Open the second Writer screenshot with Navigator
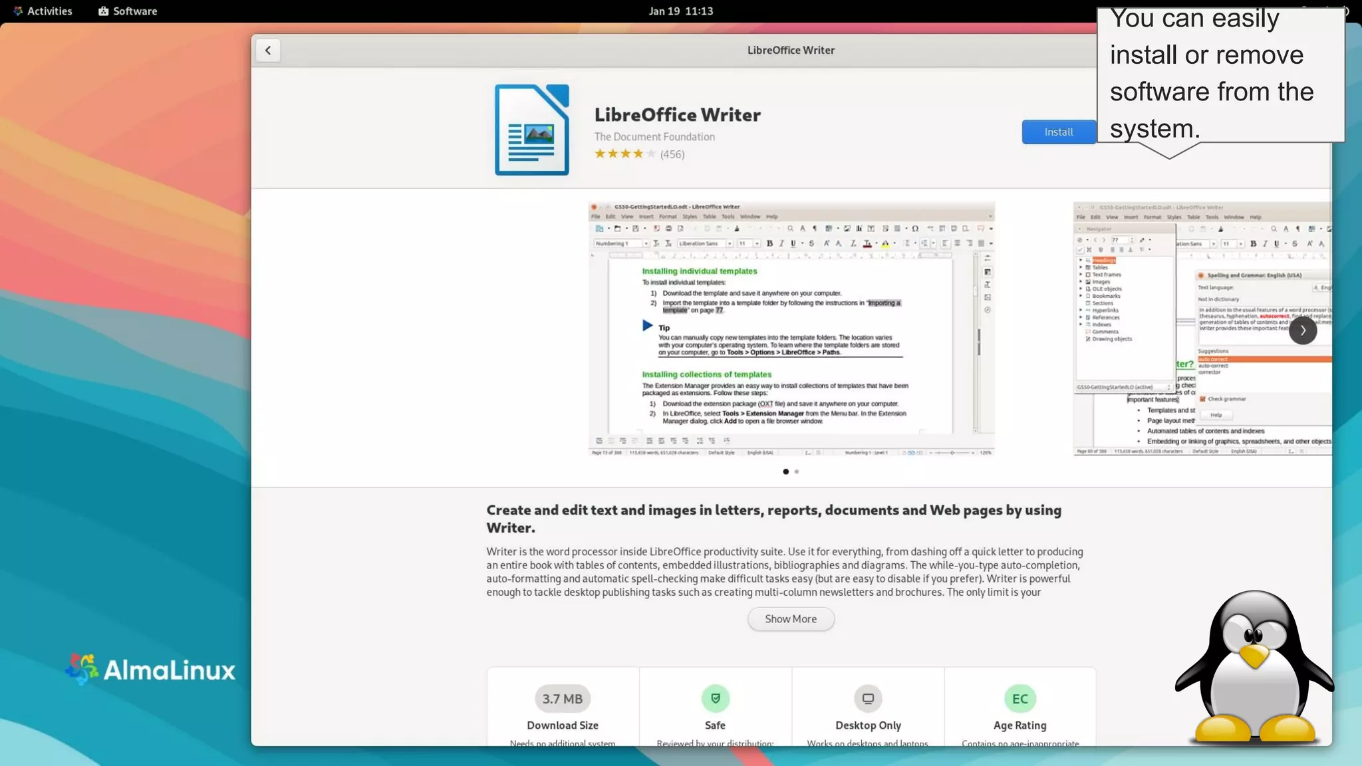 1202,329
